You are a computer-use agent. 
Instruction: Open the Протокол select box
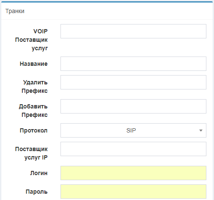tap(133, 130)
